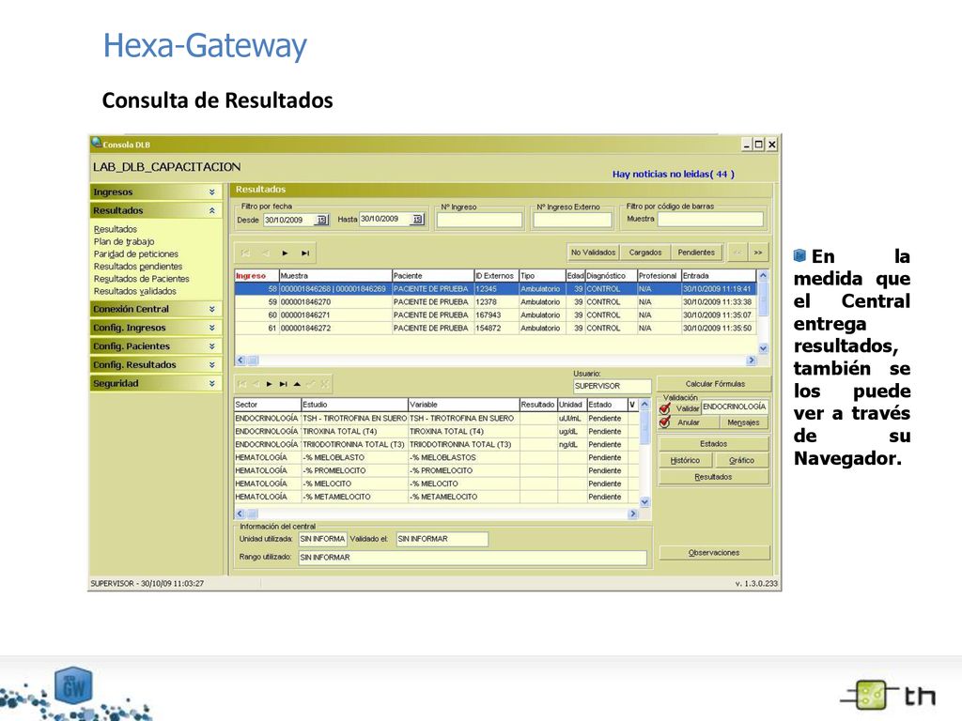
Task: Click the Cargados filter button
Action: pyautogui.click(x=644, y=252)
